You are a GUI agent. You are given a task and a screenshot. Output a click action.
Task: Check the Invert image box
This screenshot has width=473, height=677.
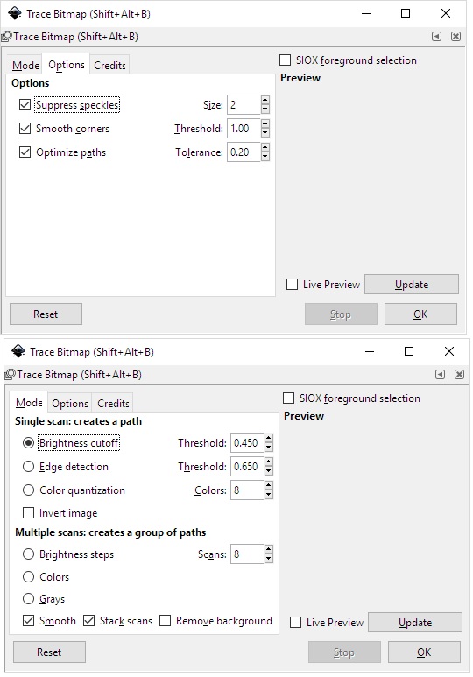[x=29, y=513]
